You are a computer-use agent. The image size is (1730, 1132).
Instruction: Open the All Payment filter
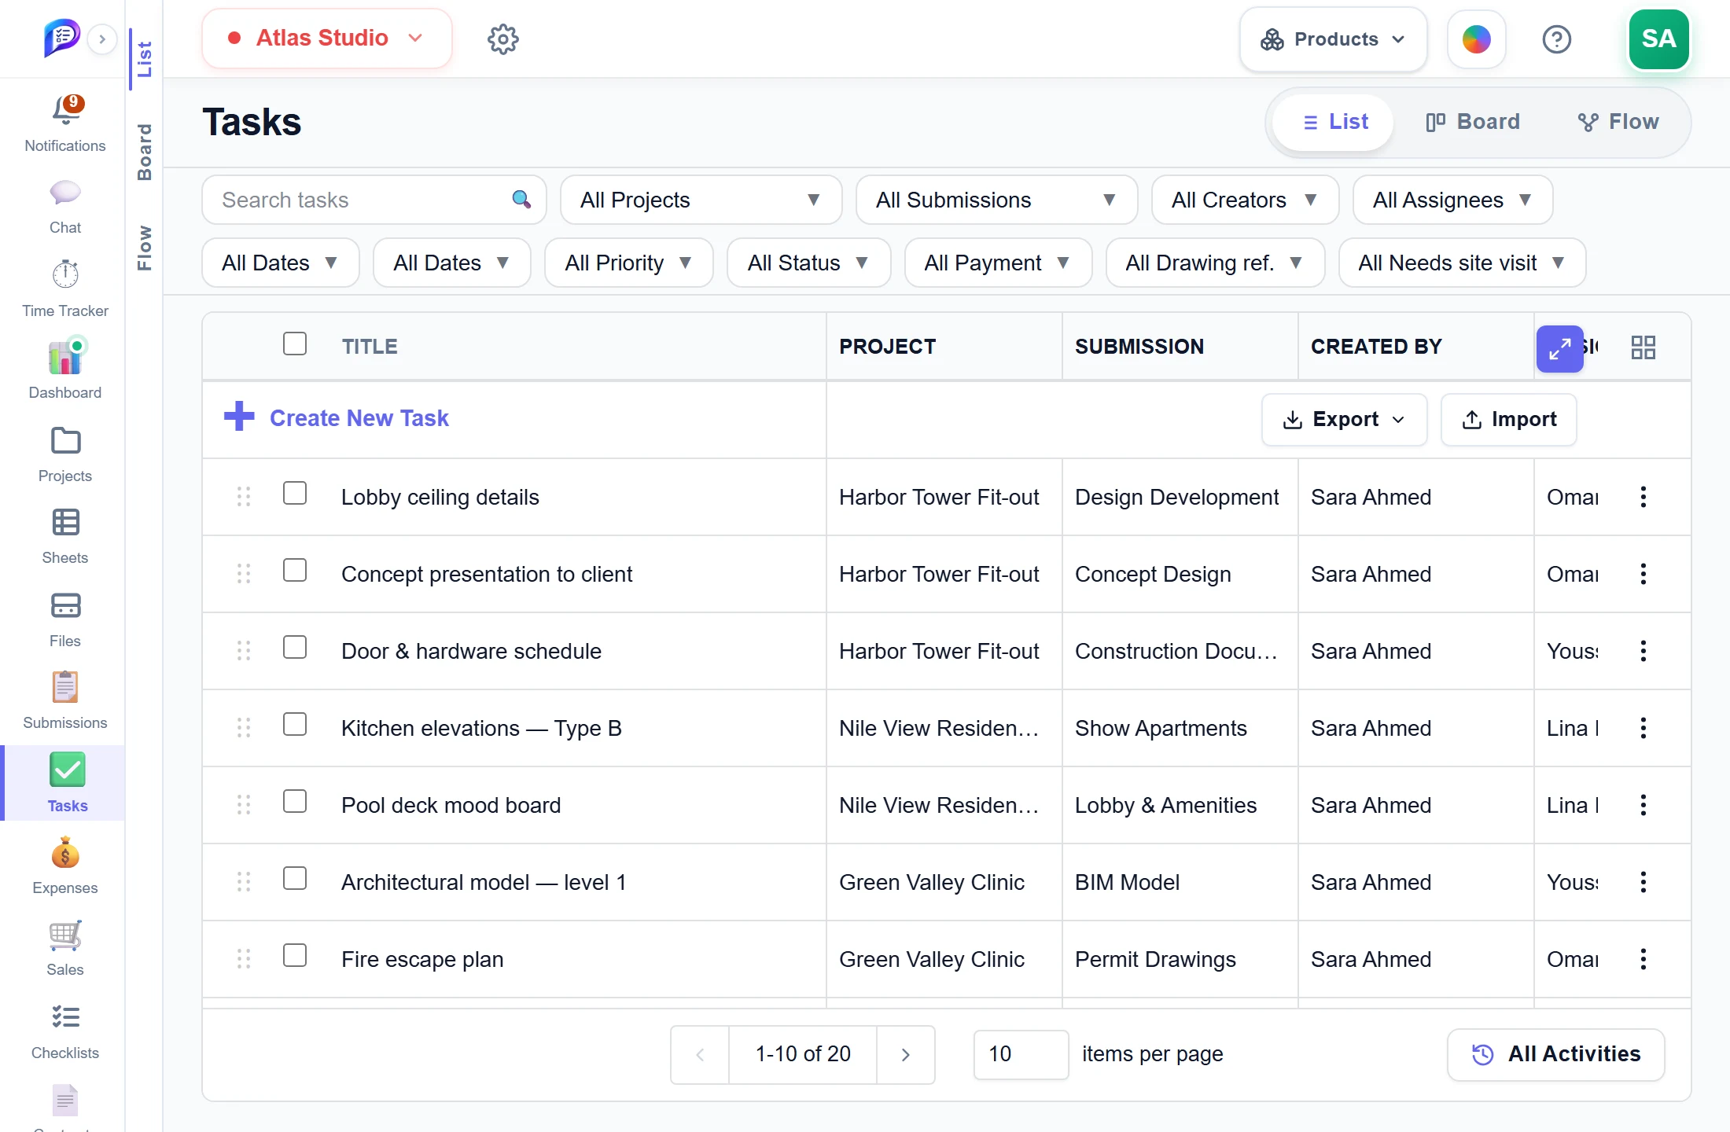tap(998, 263)
